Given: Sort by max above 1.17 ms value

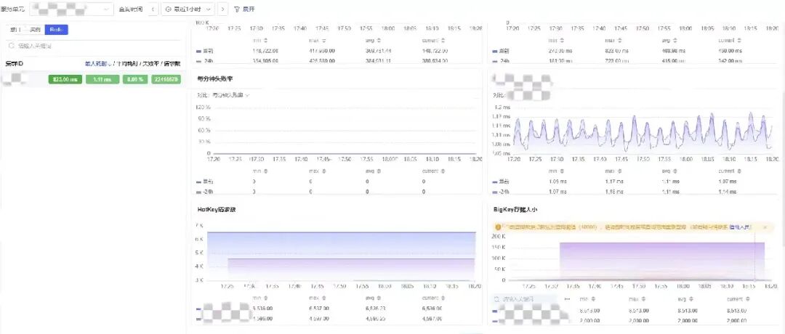Looking at the screenshot, I should coord(619,171).
